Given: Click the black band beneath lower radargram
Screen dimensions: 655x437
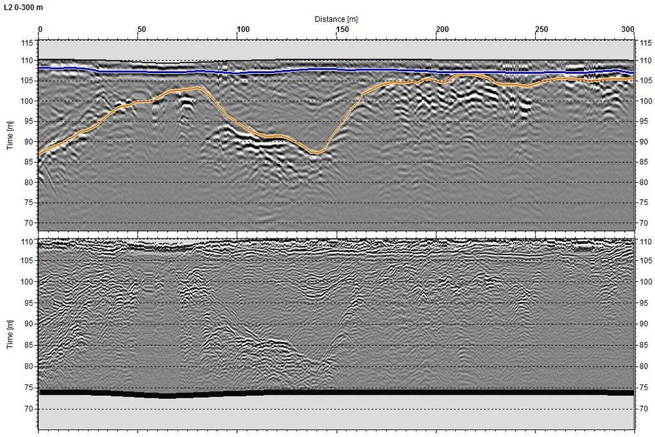Looking at the screenshot, I should (x=336, y=393).
